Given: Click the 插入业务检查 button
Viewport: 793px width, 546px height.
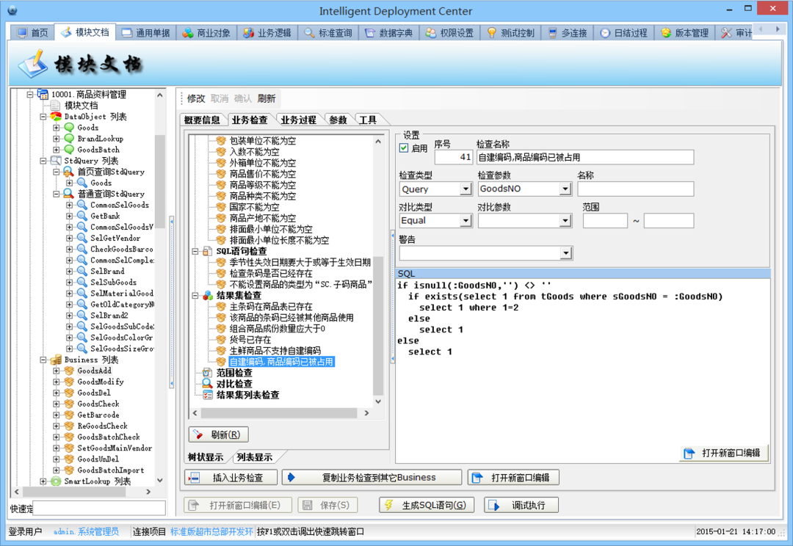Looking at the screenshot, I should tap(231, 477).
